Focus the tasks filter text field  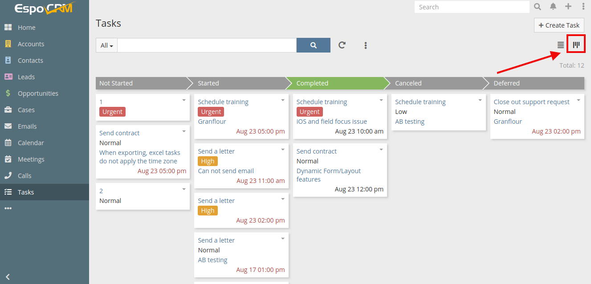click(207, 45)
